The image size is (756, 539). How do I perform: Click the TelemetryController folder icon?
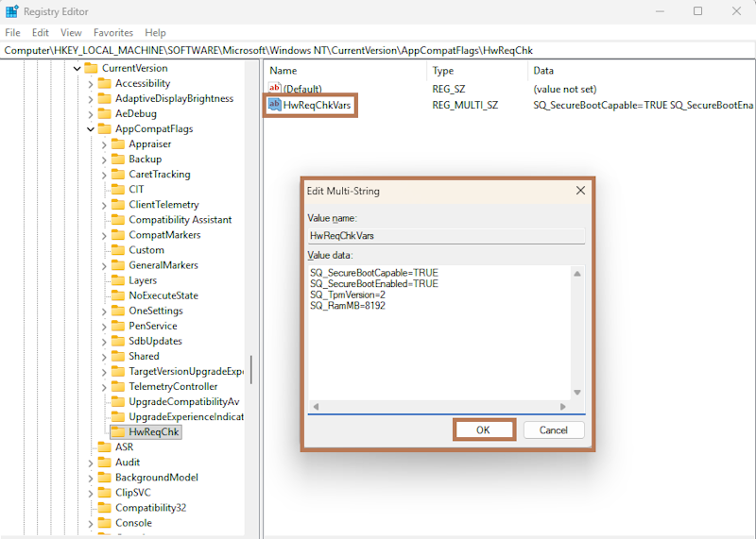pos(118,387)
